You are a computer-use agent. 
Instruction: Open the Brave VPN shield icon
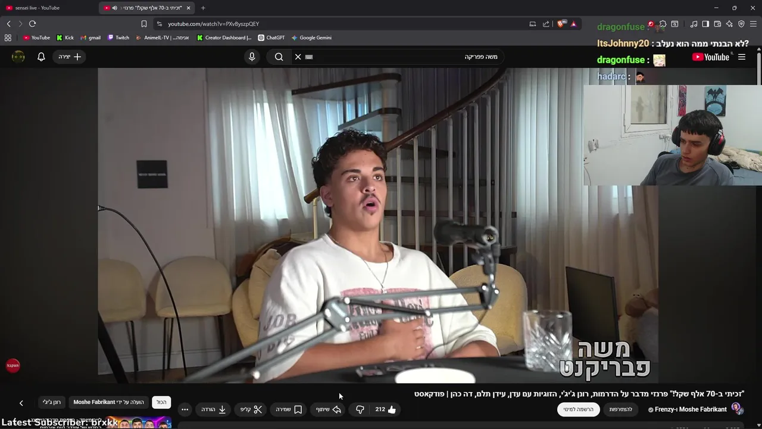(741, 24)
